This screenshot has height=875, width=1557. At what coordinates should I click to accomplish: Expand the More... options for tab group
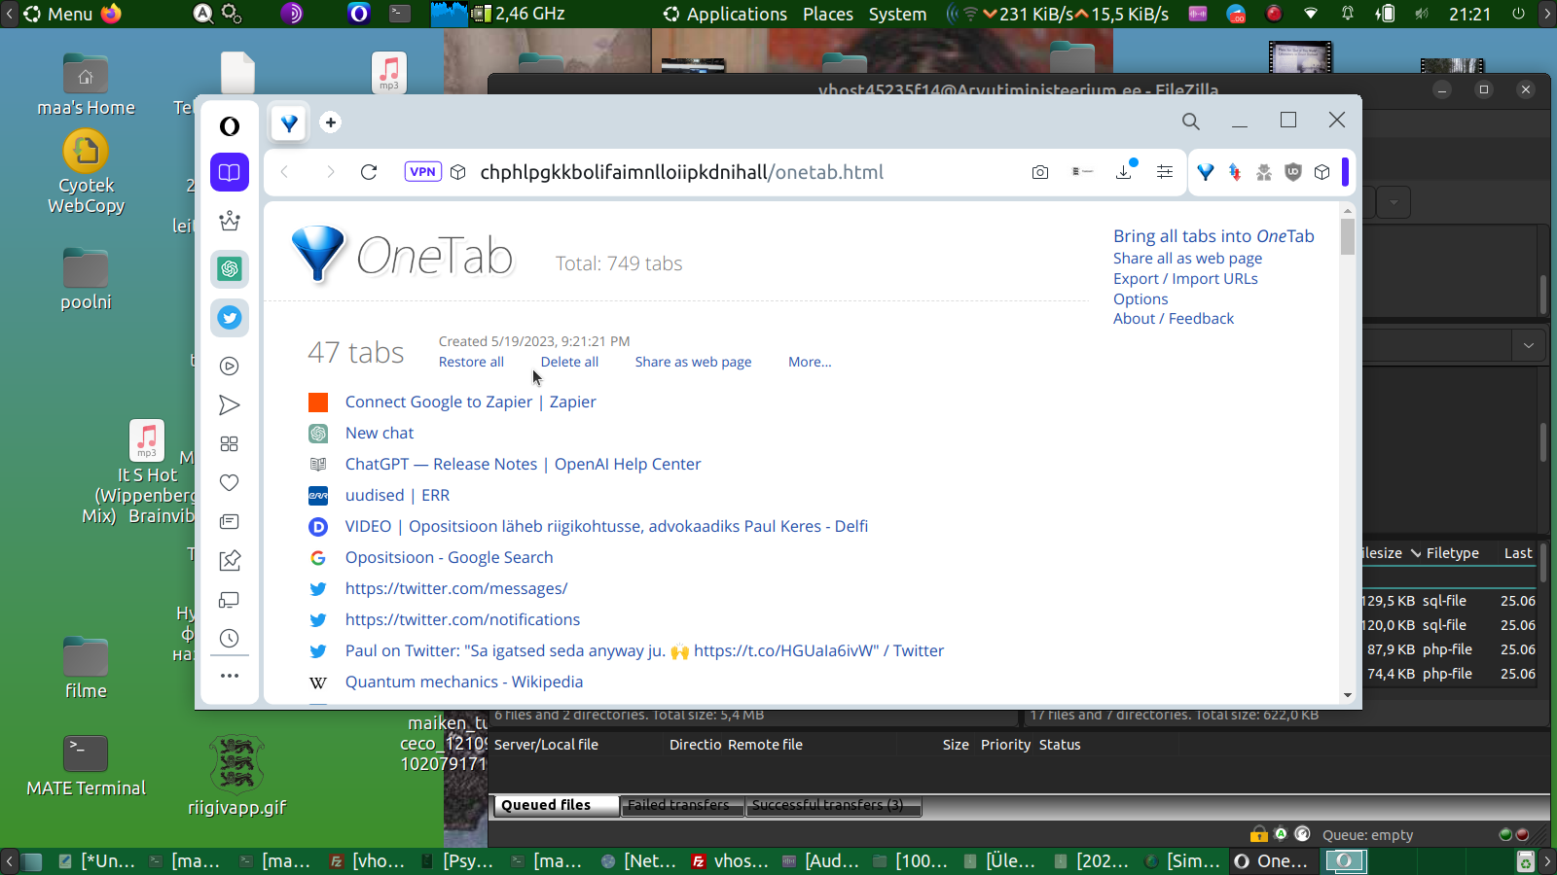810,362
